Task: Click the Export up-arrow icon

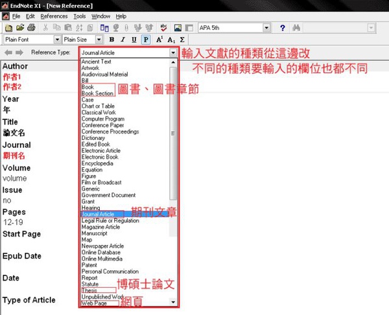Action: click(x=149, y=28)
